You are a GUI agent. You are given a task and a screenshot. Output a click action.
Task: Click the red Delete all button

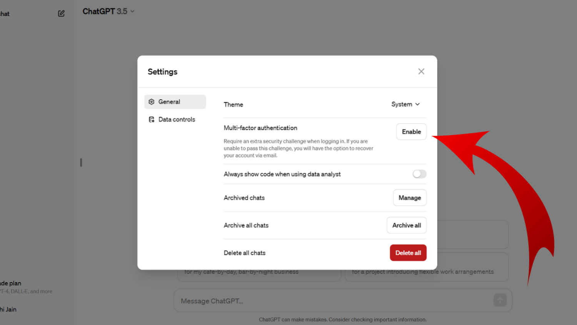click(x=408, y=253)
